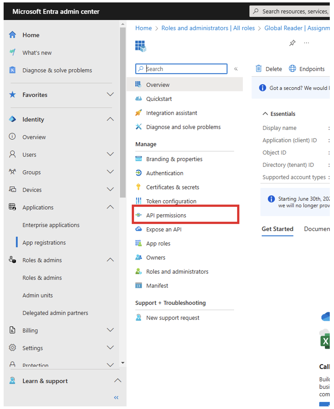Open the Documentation tab

(317, 229)
